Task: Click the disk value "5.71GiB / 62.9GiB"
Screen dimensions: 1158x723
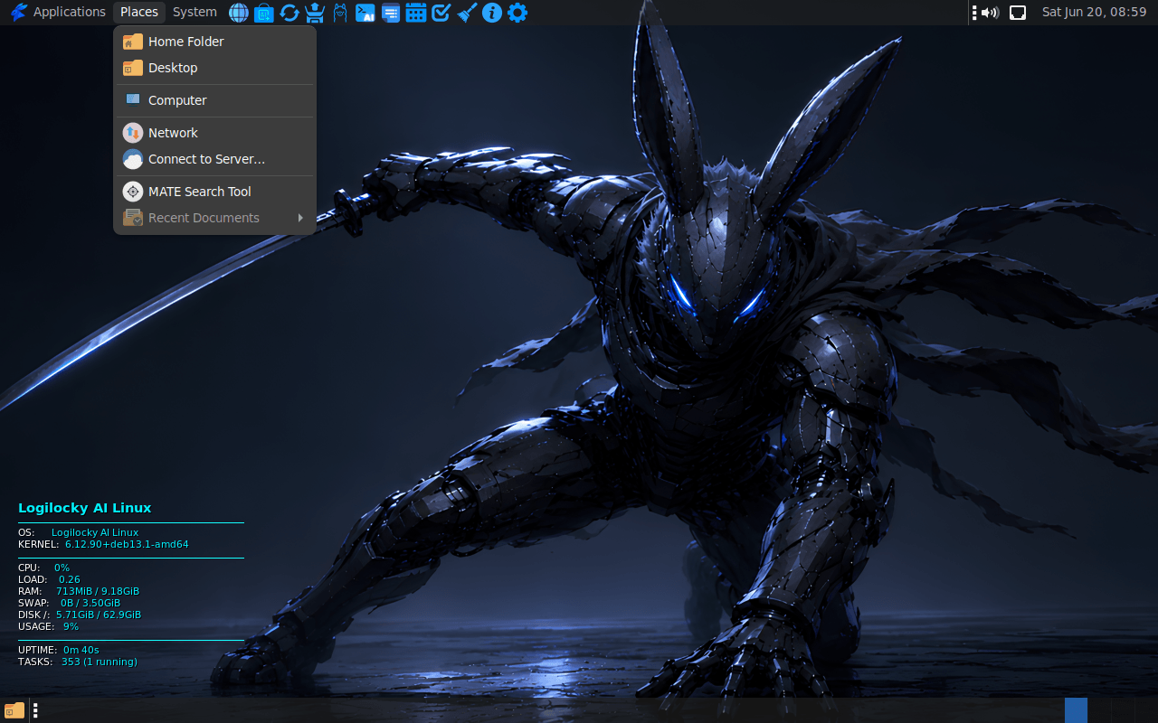Action: pyautogui.click(x=99, y=615)
